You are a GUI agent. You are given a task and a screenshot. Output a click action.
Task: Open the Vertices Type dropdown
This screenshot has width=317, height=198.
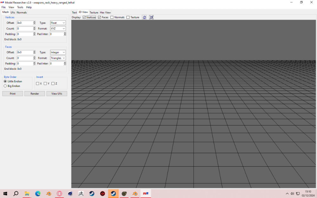point(58,23)
